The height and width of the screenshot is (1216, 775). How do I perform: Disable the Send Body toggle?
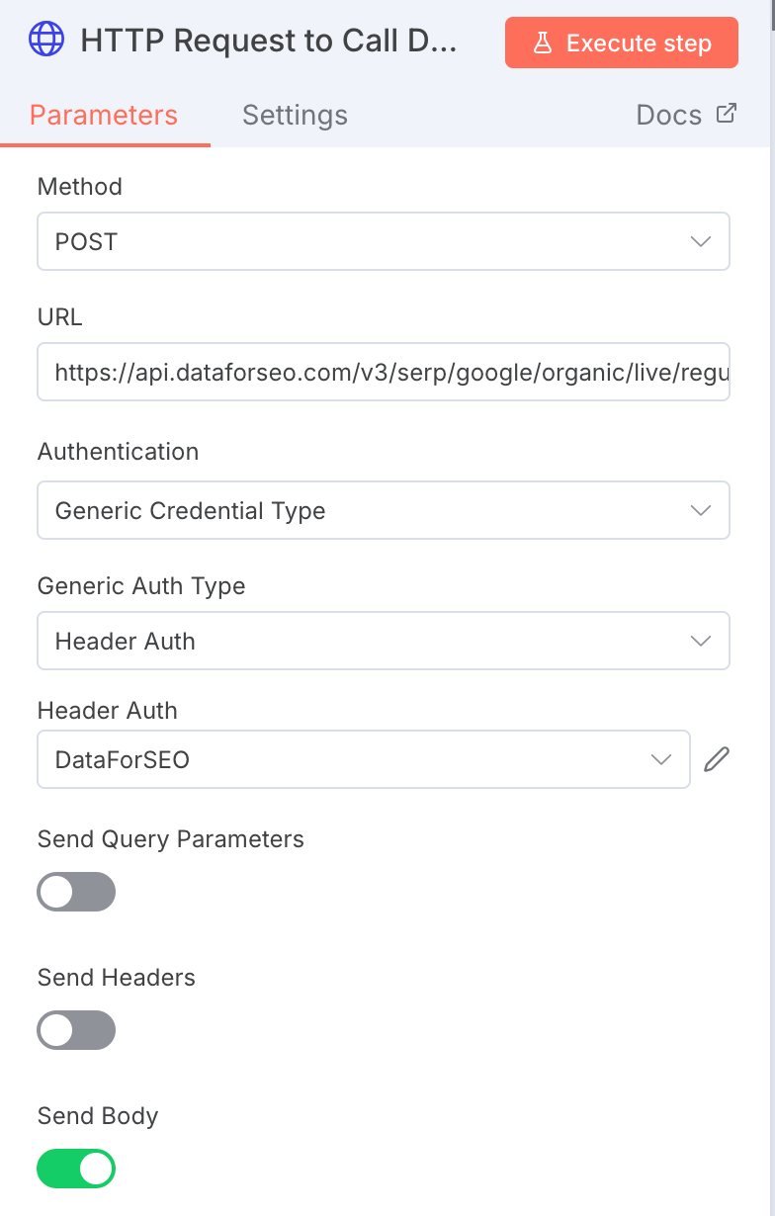(76, 1169)
